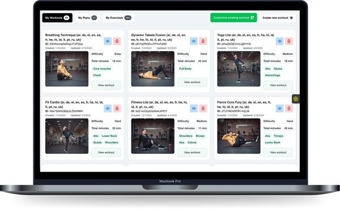View workout for Fit Cardio

click(106, 152)
